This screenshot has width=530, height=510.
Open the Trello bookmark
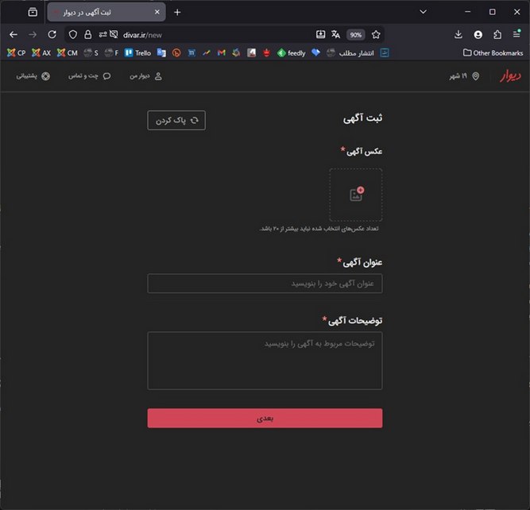(137, 52)
